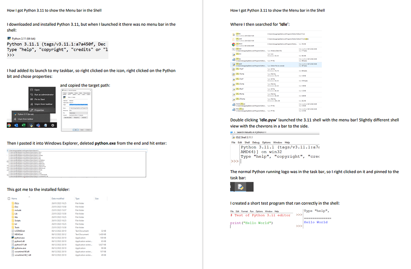Click Python 3.11 (64-bit) in the jump list
411x269 pixels.
[25, 114]
